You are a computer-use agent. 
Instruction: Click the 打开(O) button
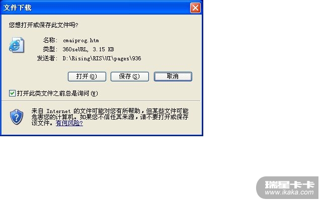(x=87, y=76)
